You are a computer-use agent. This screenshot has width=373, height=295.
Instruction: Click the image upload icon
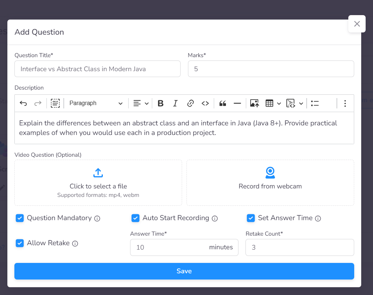coord(254,103)
